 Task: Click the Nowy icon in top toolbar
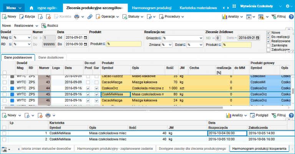[x=4, y=17]
